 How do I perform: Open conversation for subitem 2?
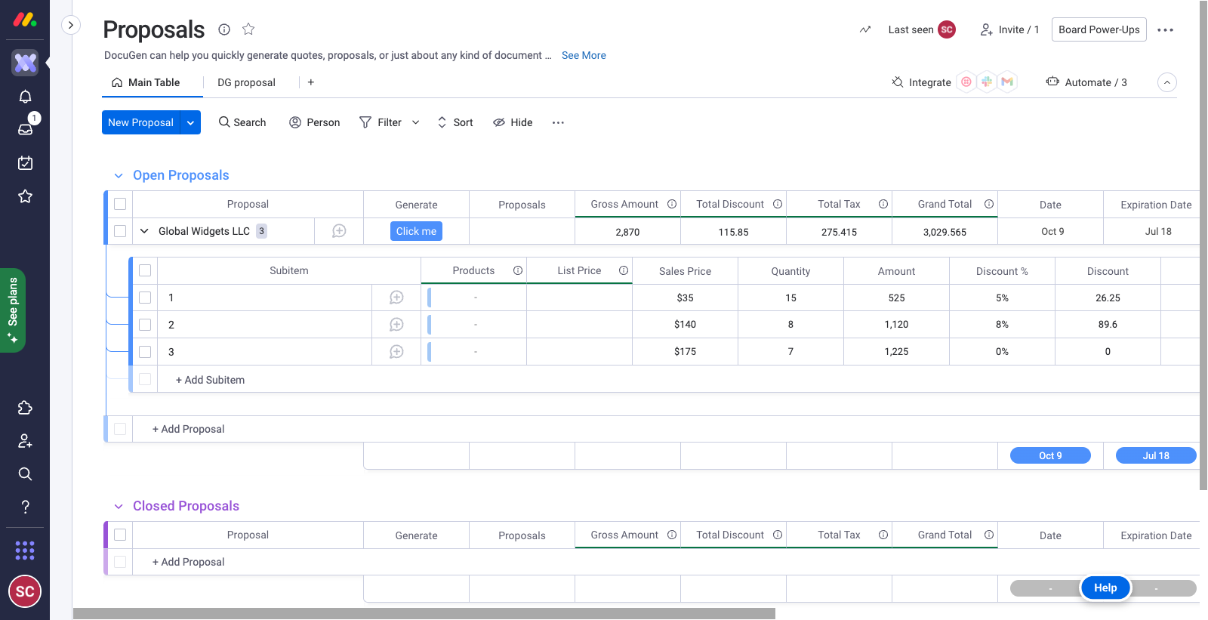[x=396, y=325]
